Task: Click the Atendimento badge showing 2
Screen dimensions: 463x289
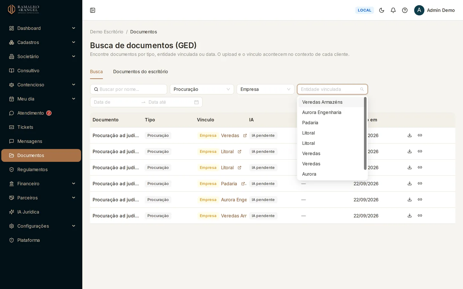Action: pyautogui.click(x=49, y=113)
